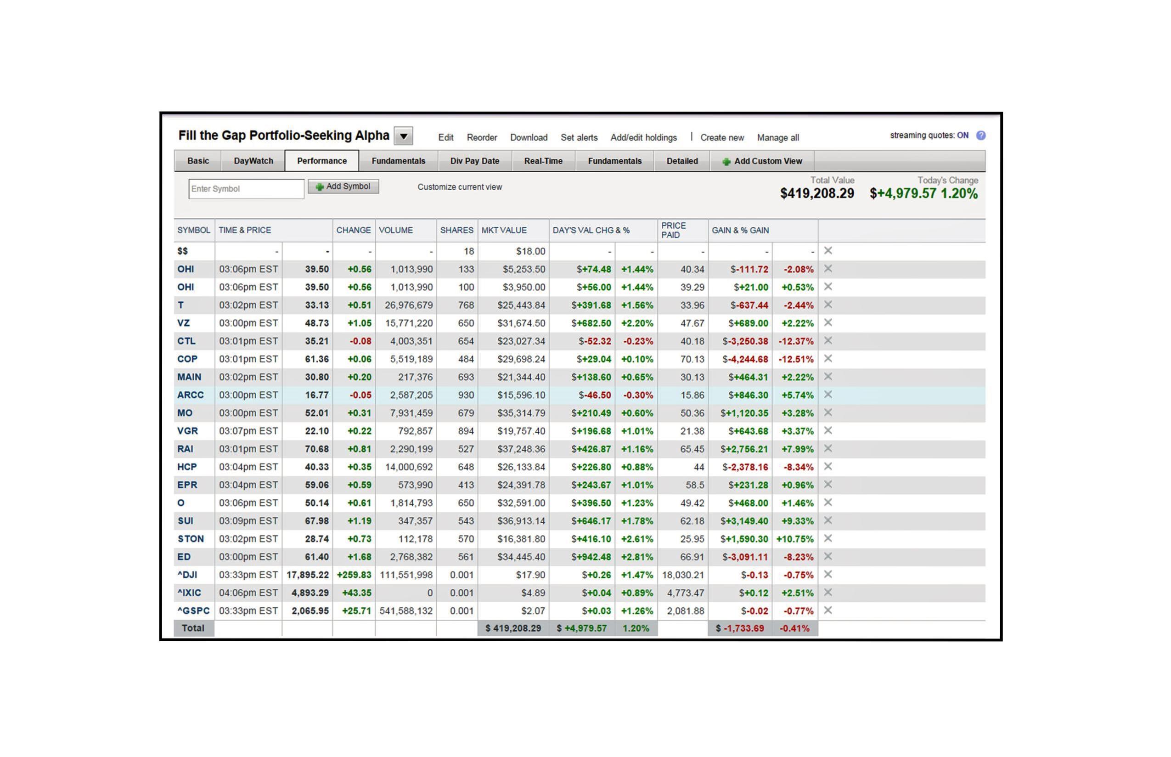Viewport: 1171px width, 757px height.
Task: Delete the CTL holding using X icon
Action: [828, 341]
